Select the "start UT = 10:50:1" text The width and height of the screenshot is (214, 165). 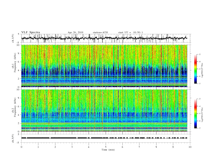coord(131,32)
